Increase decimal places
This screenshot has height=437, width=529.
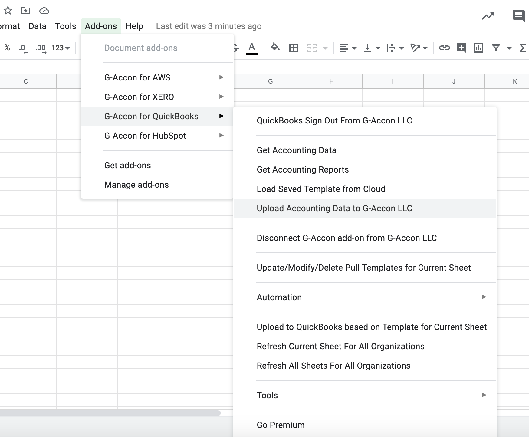click(41, 48)
